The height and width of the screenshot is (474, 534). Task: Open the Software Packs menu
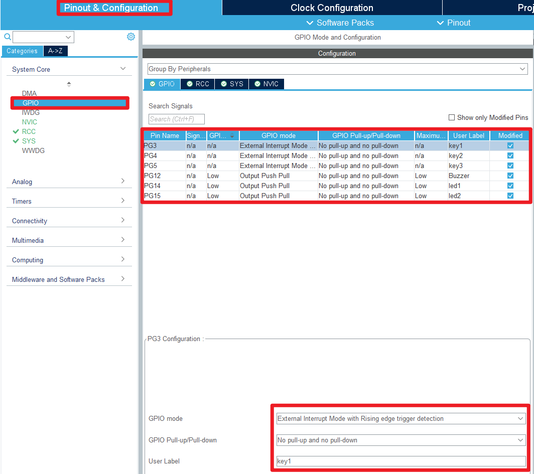click(x=340, y=23)
